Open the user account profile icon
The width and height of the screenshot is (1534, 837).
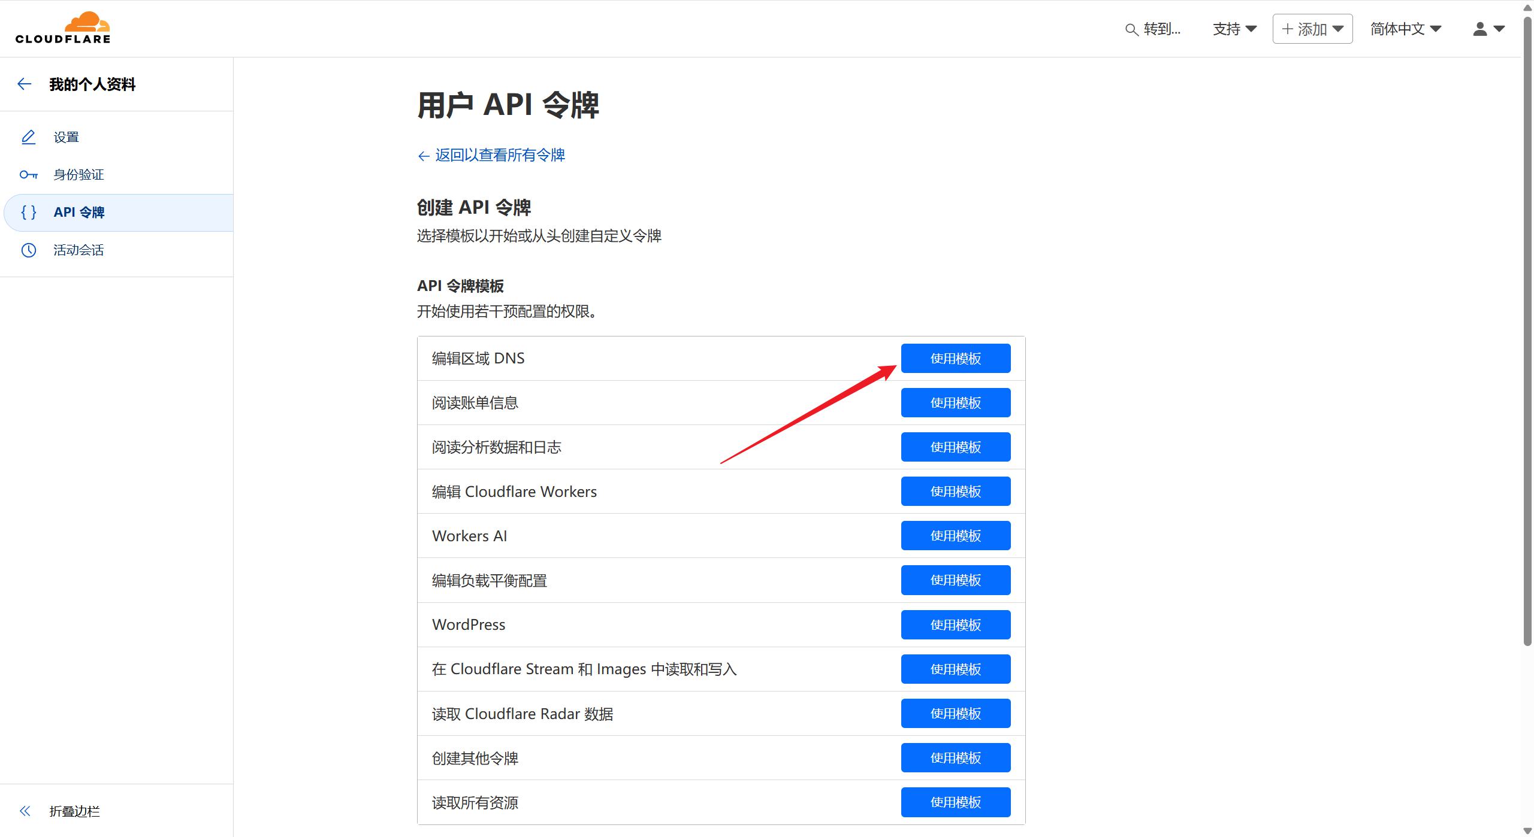pyautogui.click(x=1480, y=29)
